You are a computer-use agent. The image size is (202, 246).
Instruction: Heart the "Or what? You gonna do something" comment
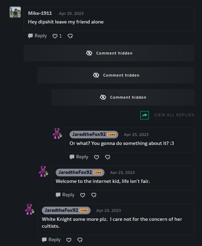(x=97, y=157)
